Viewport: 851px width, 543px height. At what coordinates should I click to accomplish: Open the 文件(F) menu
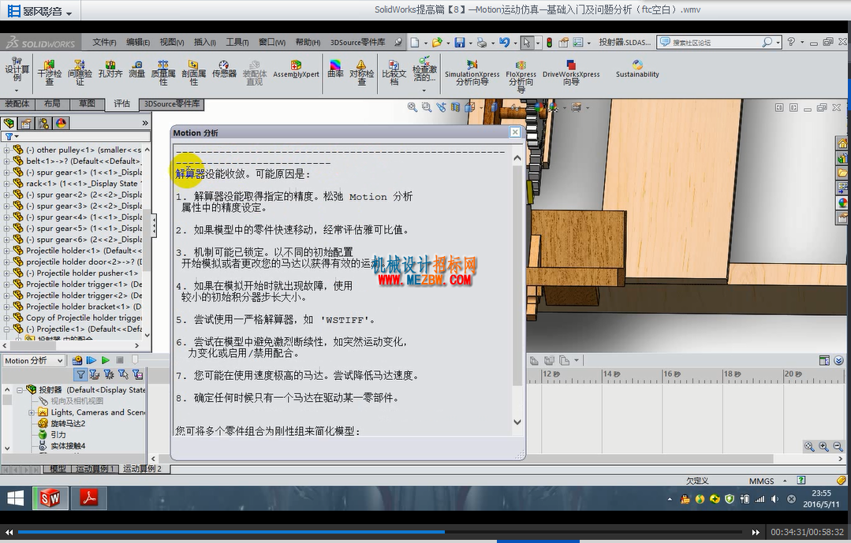tap(104, 42)
